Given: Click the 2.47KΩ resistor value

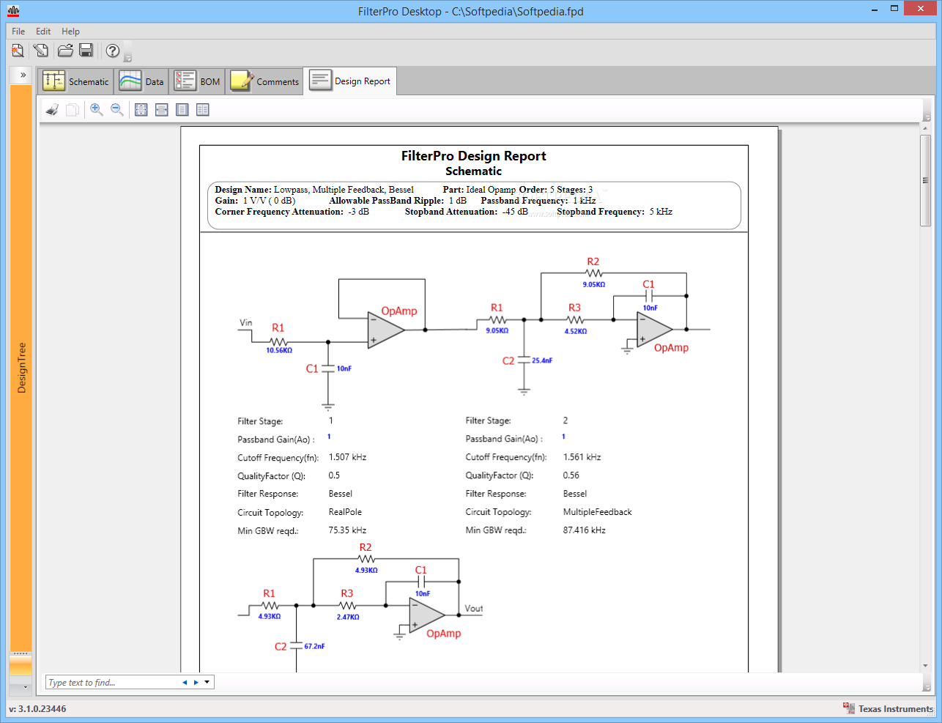Looking at the screenshot, I should pos(348,618).
